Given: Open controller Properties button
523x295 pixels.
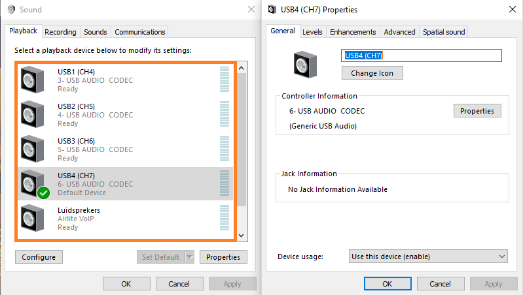Looking at the screenshot, I should coord(477,111).
